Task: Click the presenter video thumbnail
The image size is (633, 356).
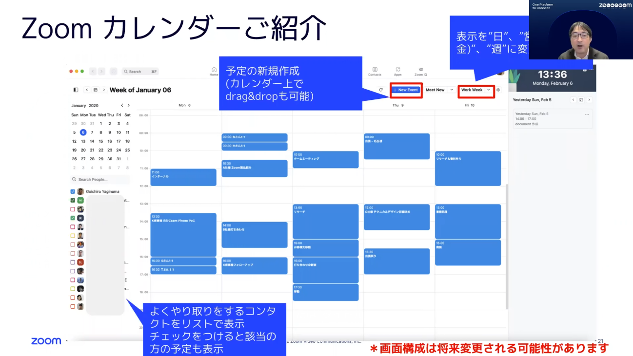Action: click(x=581, y=30)
